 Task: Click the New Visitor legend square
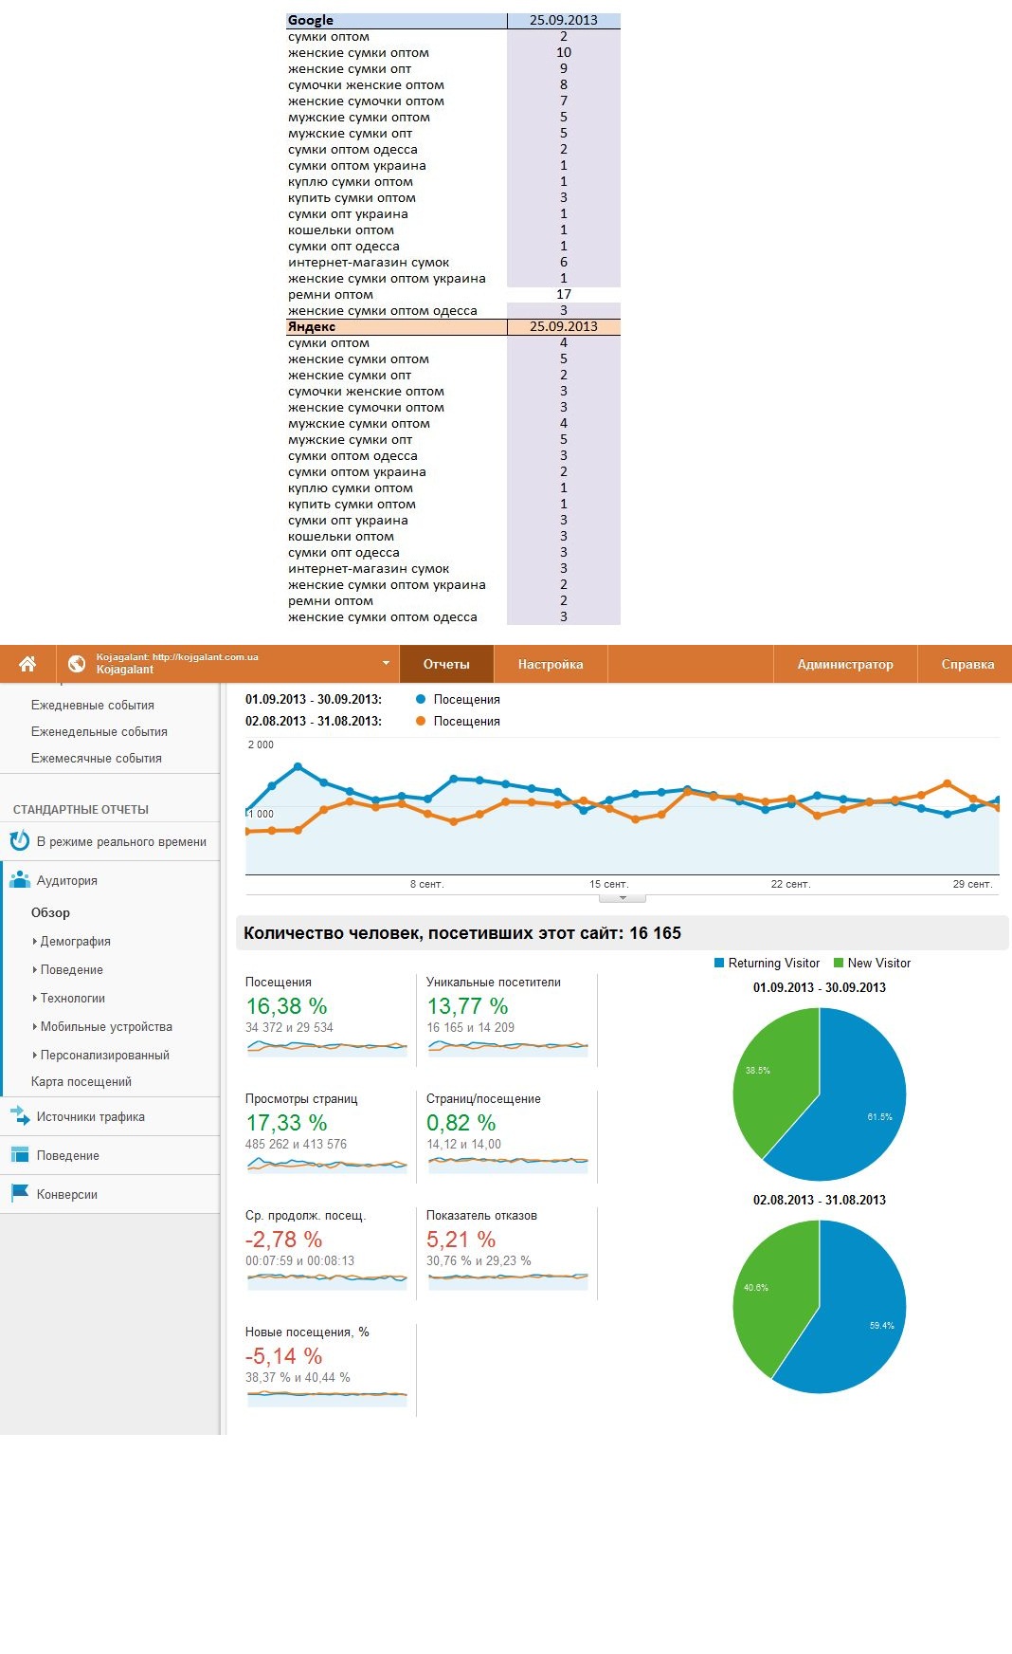tap(839, 963)
